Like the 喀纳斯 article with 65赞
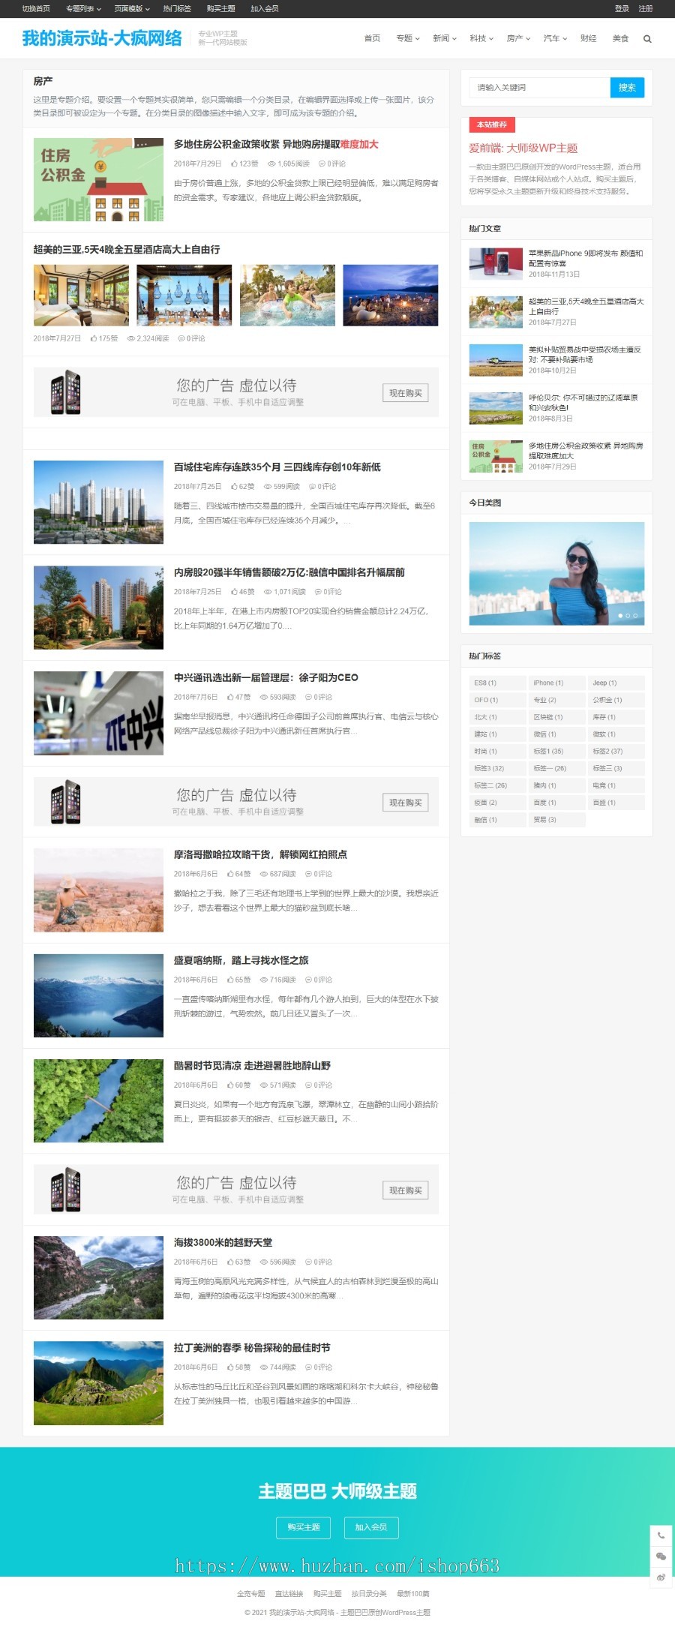 click(x=230, y=980)
